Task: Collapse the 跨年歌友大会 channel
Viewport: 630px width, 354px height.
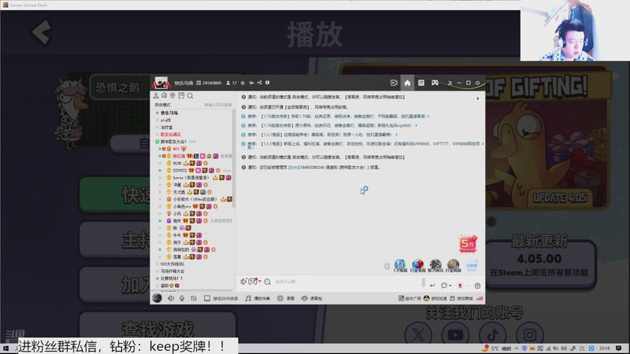Action: pos(157,142)
